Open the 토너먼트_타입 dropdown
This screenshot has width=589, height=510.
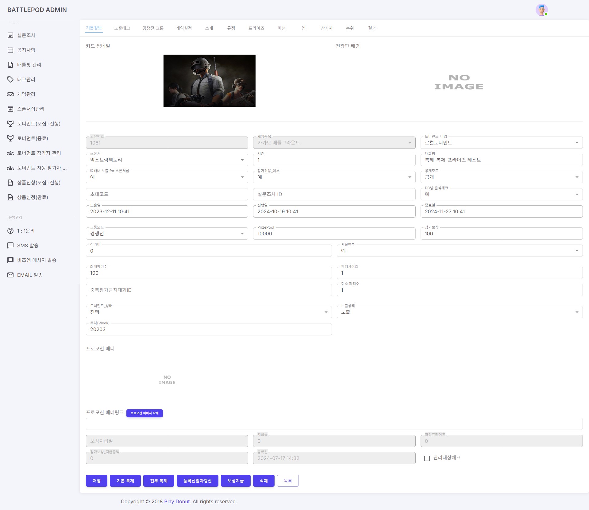pyautogui.click(x=577, y=142)
